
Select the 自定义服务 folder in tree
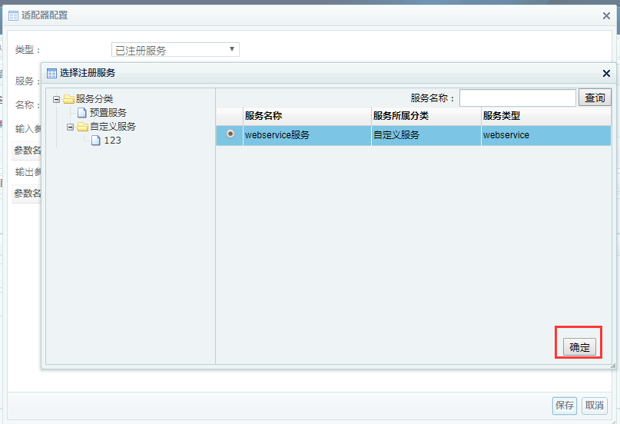[x=113, y=127]
